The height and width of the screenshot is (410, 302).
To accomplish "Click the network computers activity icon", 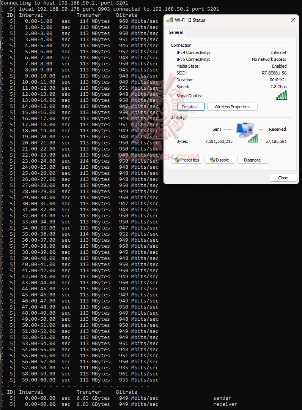I will pyautogui.click(x=247, y=132).
